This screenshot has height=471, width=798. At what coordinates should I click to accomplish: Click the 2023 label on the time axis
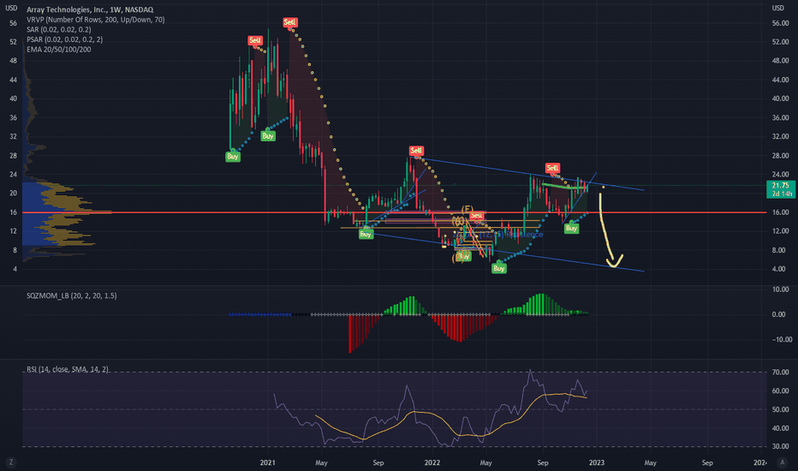[597, 462]
